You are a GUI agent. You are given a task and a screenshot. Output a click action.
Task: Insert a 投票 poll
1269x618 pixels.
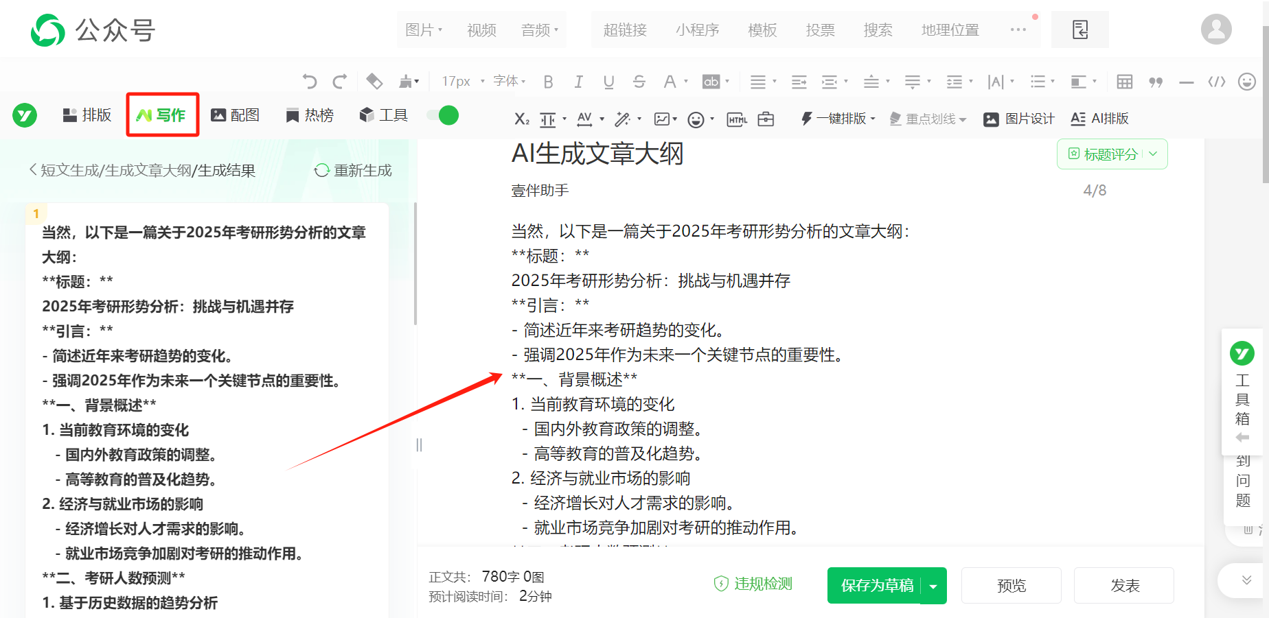point(820,29)
